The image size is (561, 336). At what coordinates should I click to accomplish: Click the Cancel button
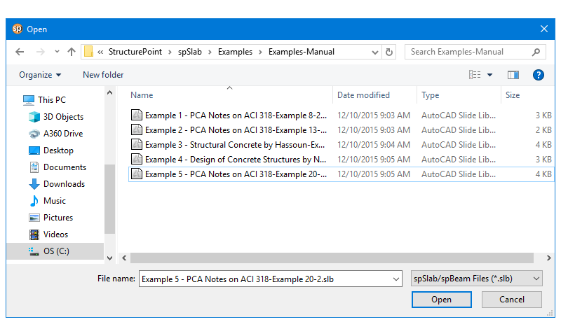click(512, 300)
